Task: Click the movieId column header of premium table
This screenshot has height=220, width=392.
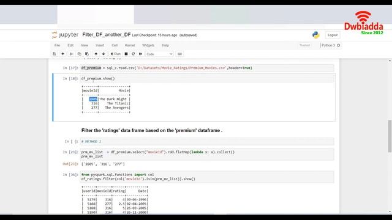Action: pos(90,90)
